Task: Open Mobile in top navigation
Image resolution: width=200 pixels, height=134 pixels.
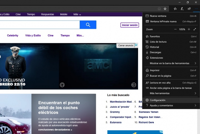Action: 64,14
